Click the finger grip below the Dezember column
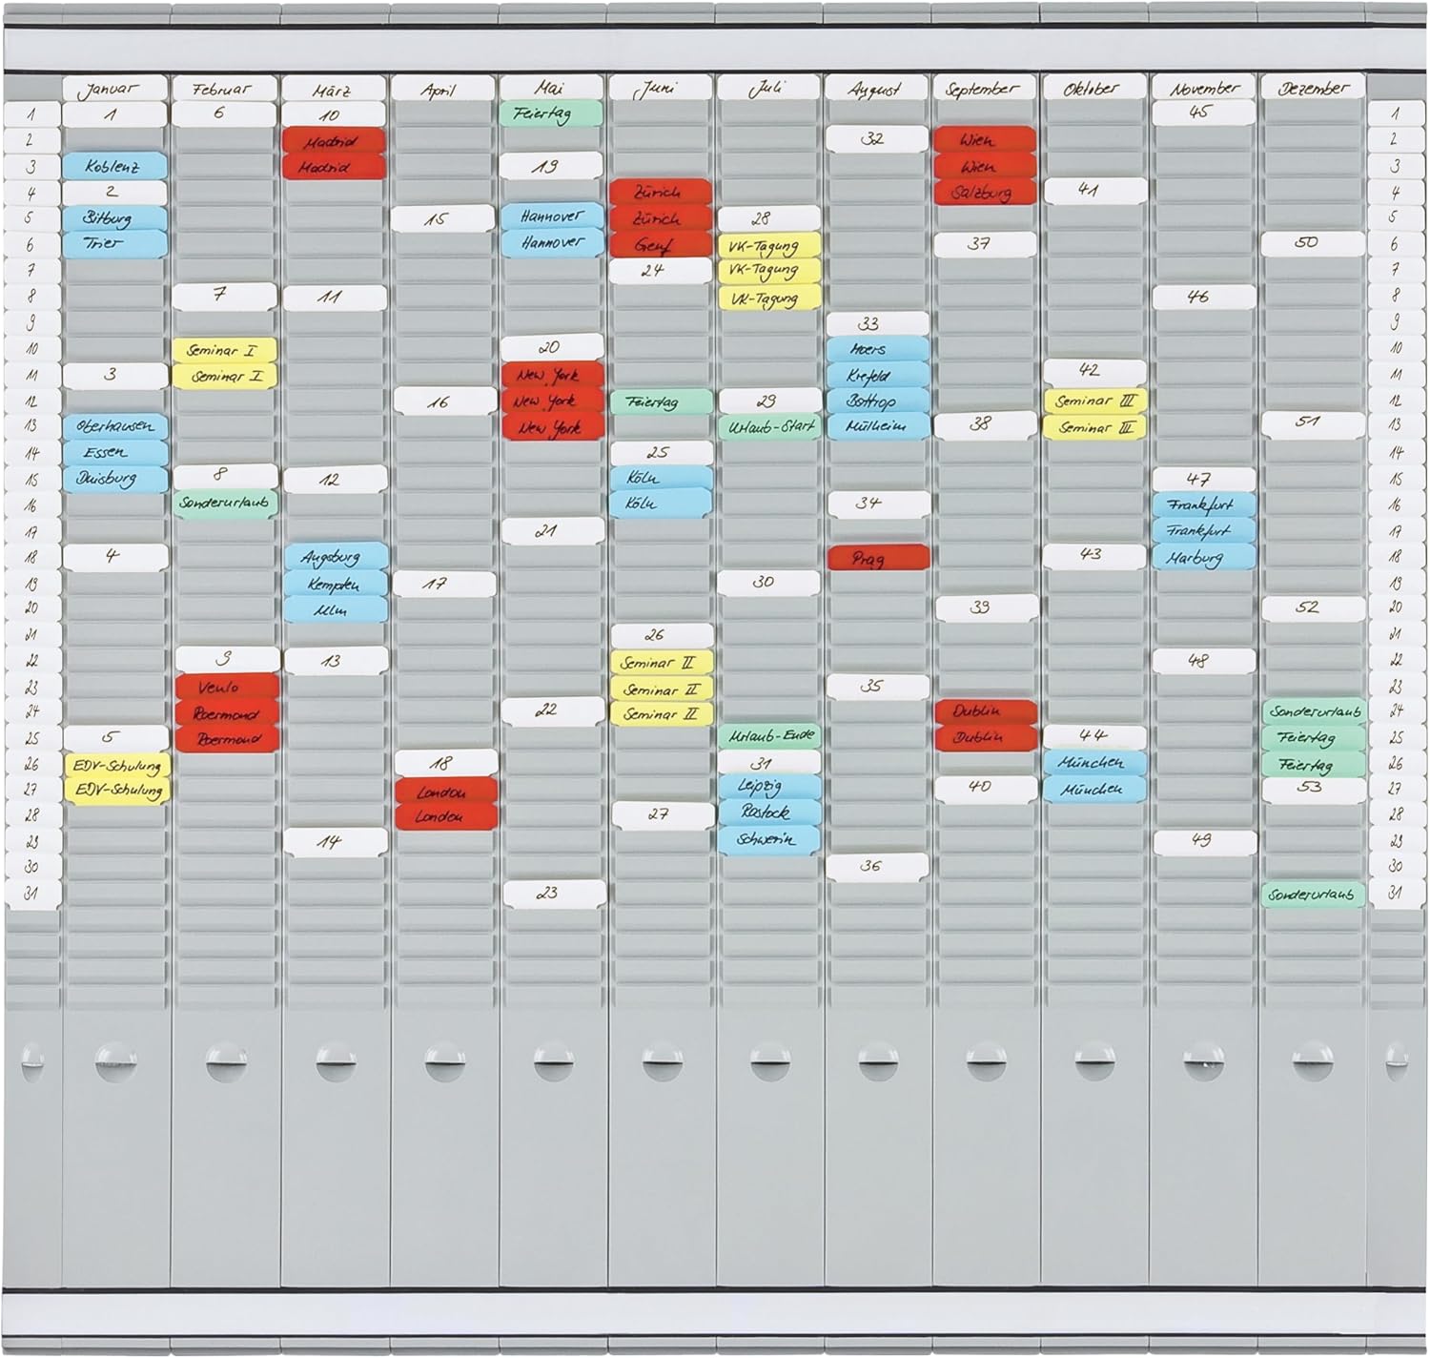 1312,1060
